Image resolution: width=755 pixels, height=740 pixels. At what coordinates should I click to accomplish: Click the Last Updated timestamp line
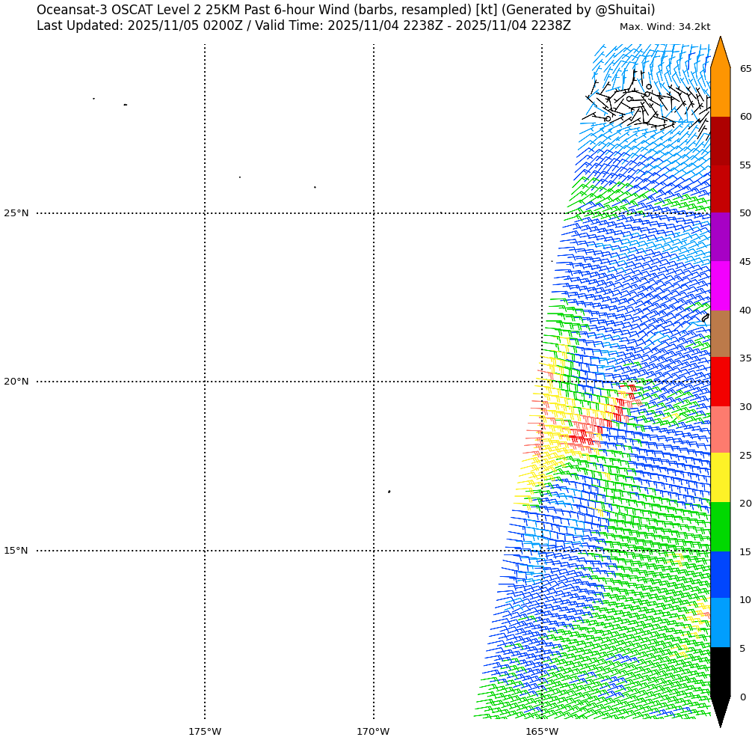point(303,26)
